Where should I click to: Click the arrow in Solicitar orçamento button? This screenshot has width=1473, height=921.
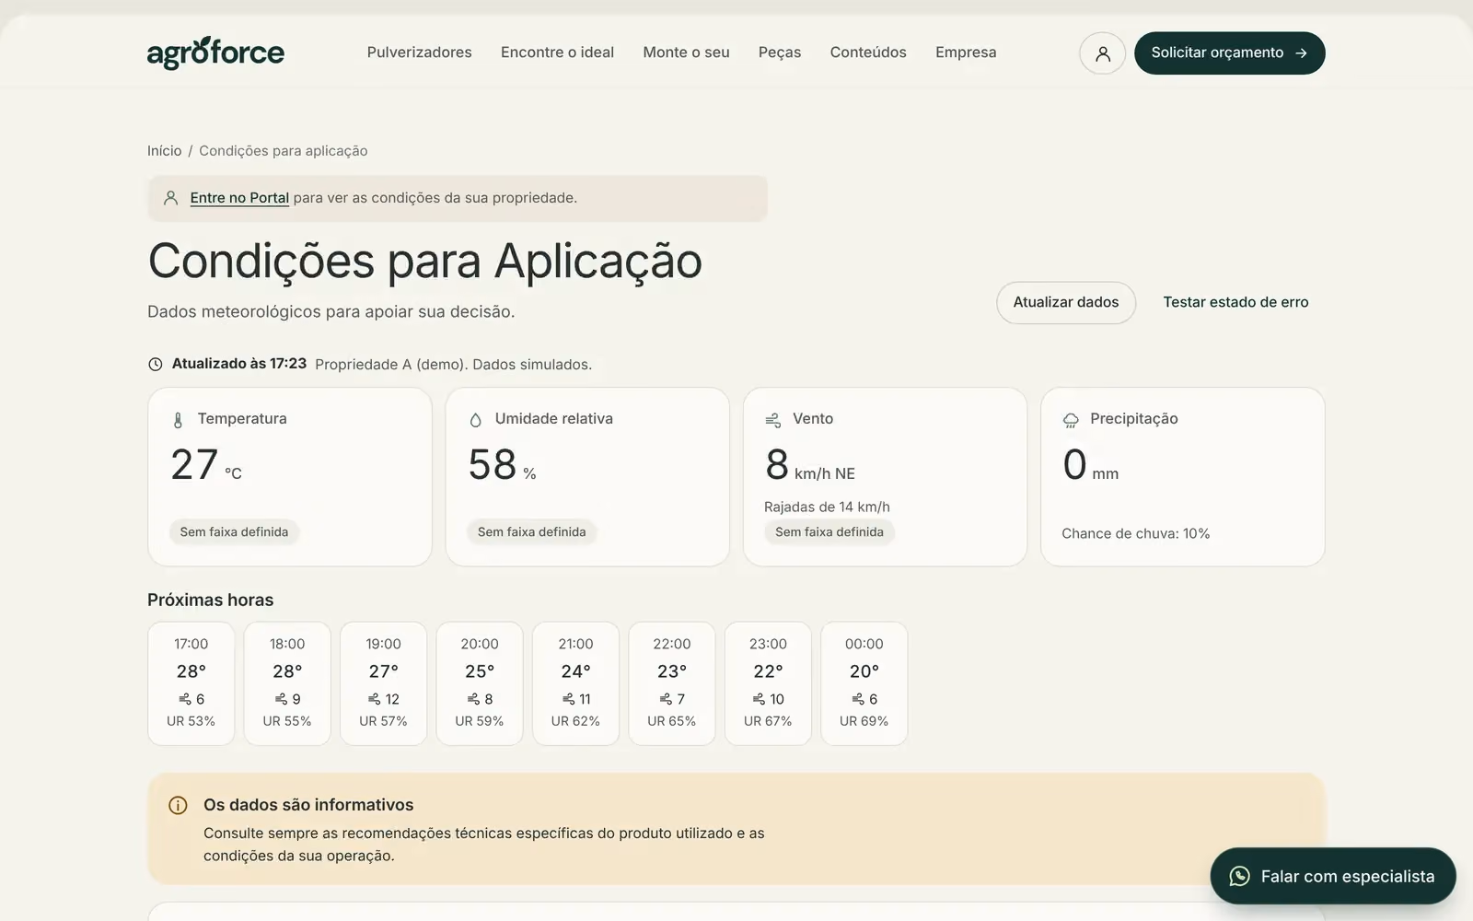tap(1301, 53)
